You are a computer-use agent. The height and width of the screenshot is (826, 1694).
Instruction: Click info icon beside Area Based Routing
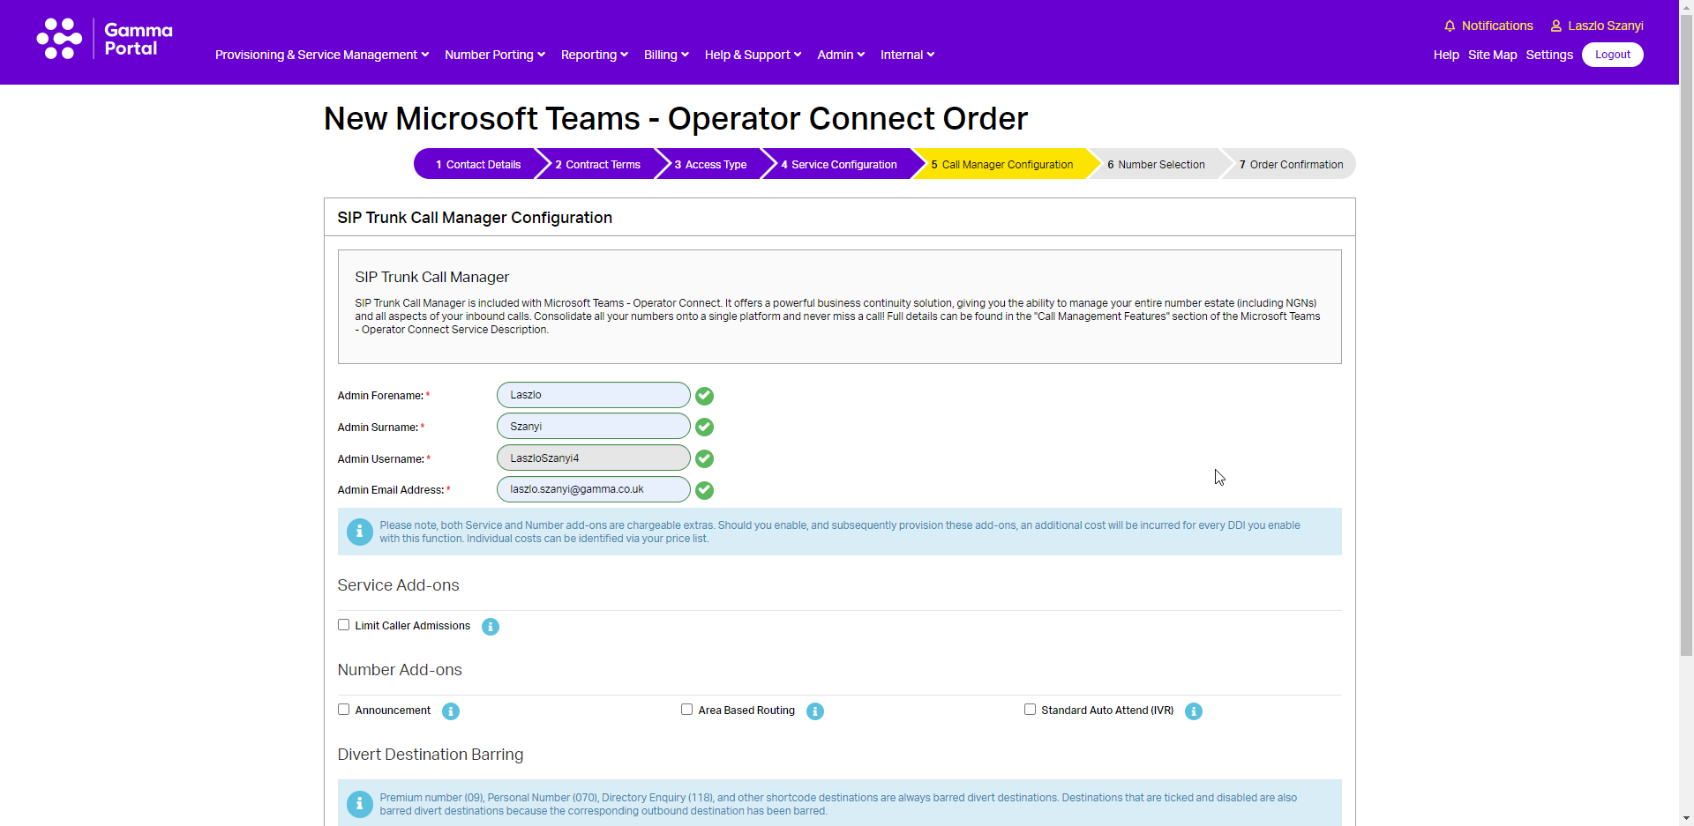tap(815, 711)
